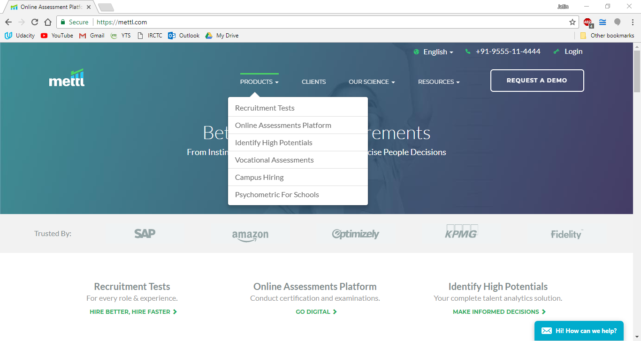Click the browser forward arrow
The image size is (641, 341).
tap(22, 22)
